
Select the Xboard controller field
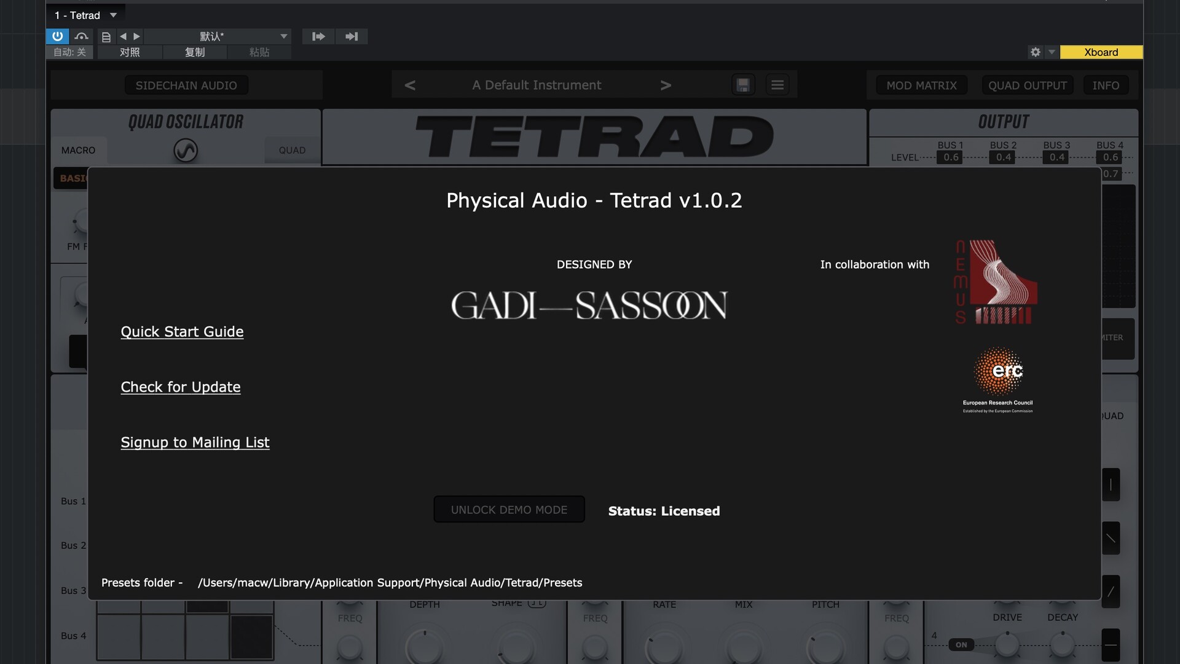pyautogui.click(x=1101, y=52)
